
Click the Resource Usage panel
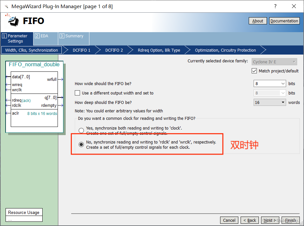24,215
